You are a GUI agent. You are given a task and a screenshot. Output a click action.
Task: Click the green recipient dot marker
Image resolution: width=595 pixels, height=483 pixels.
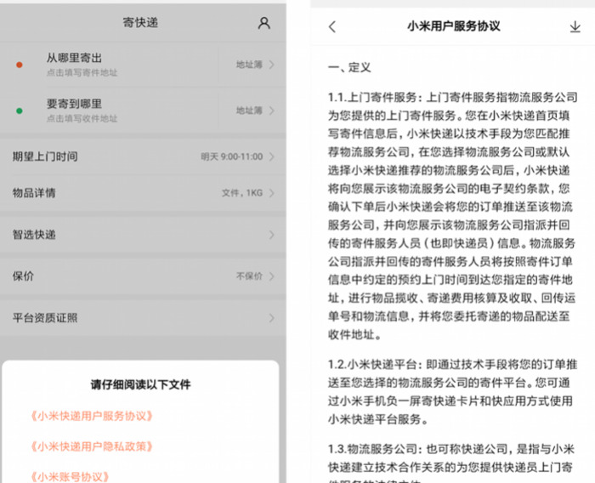(x=20, y=111)
